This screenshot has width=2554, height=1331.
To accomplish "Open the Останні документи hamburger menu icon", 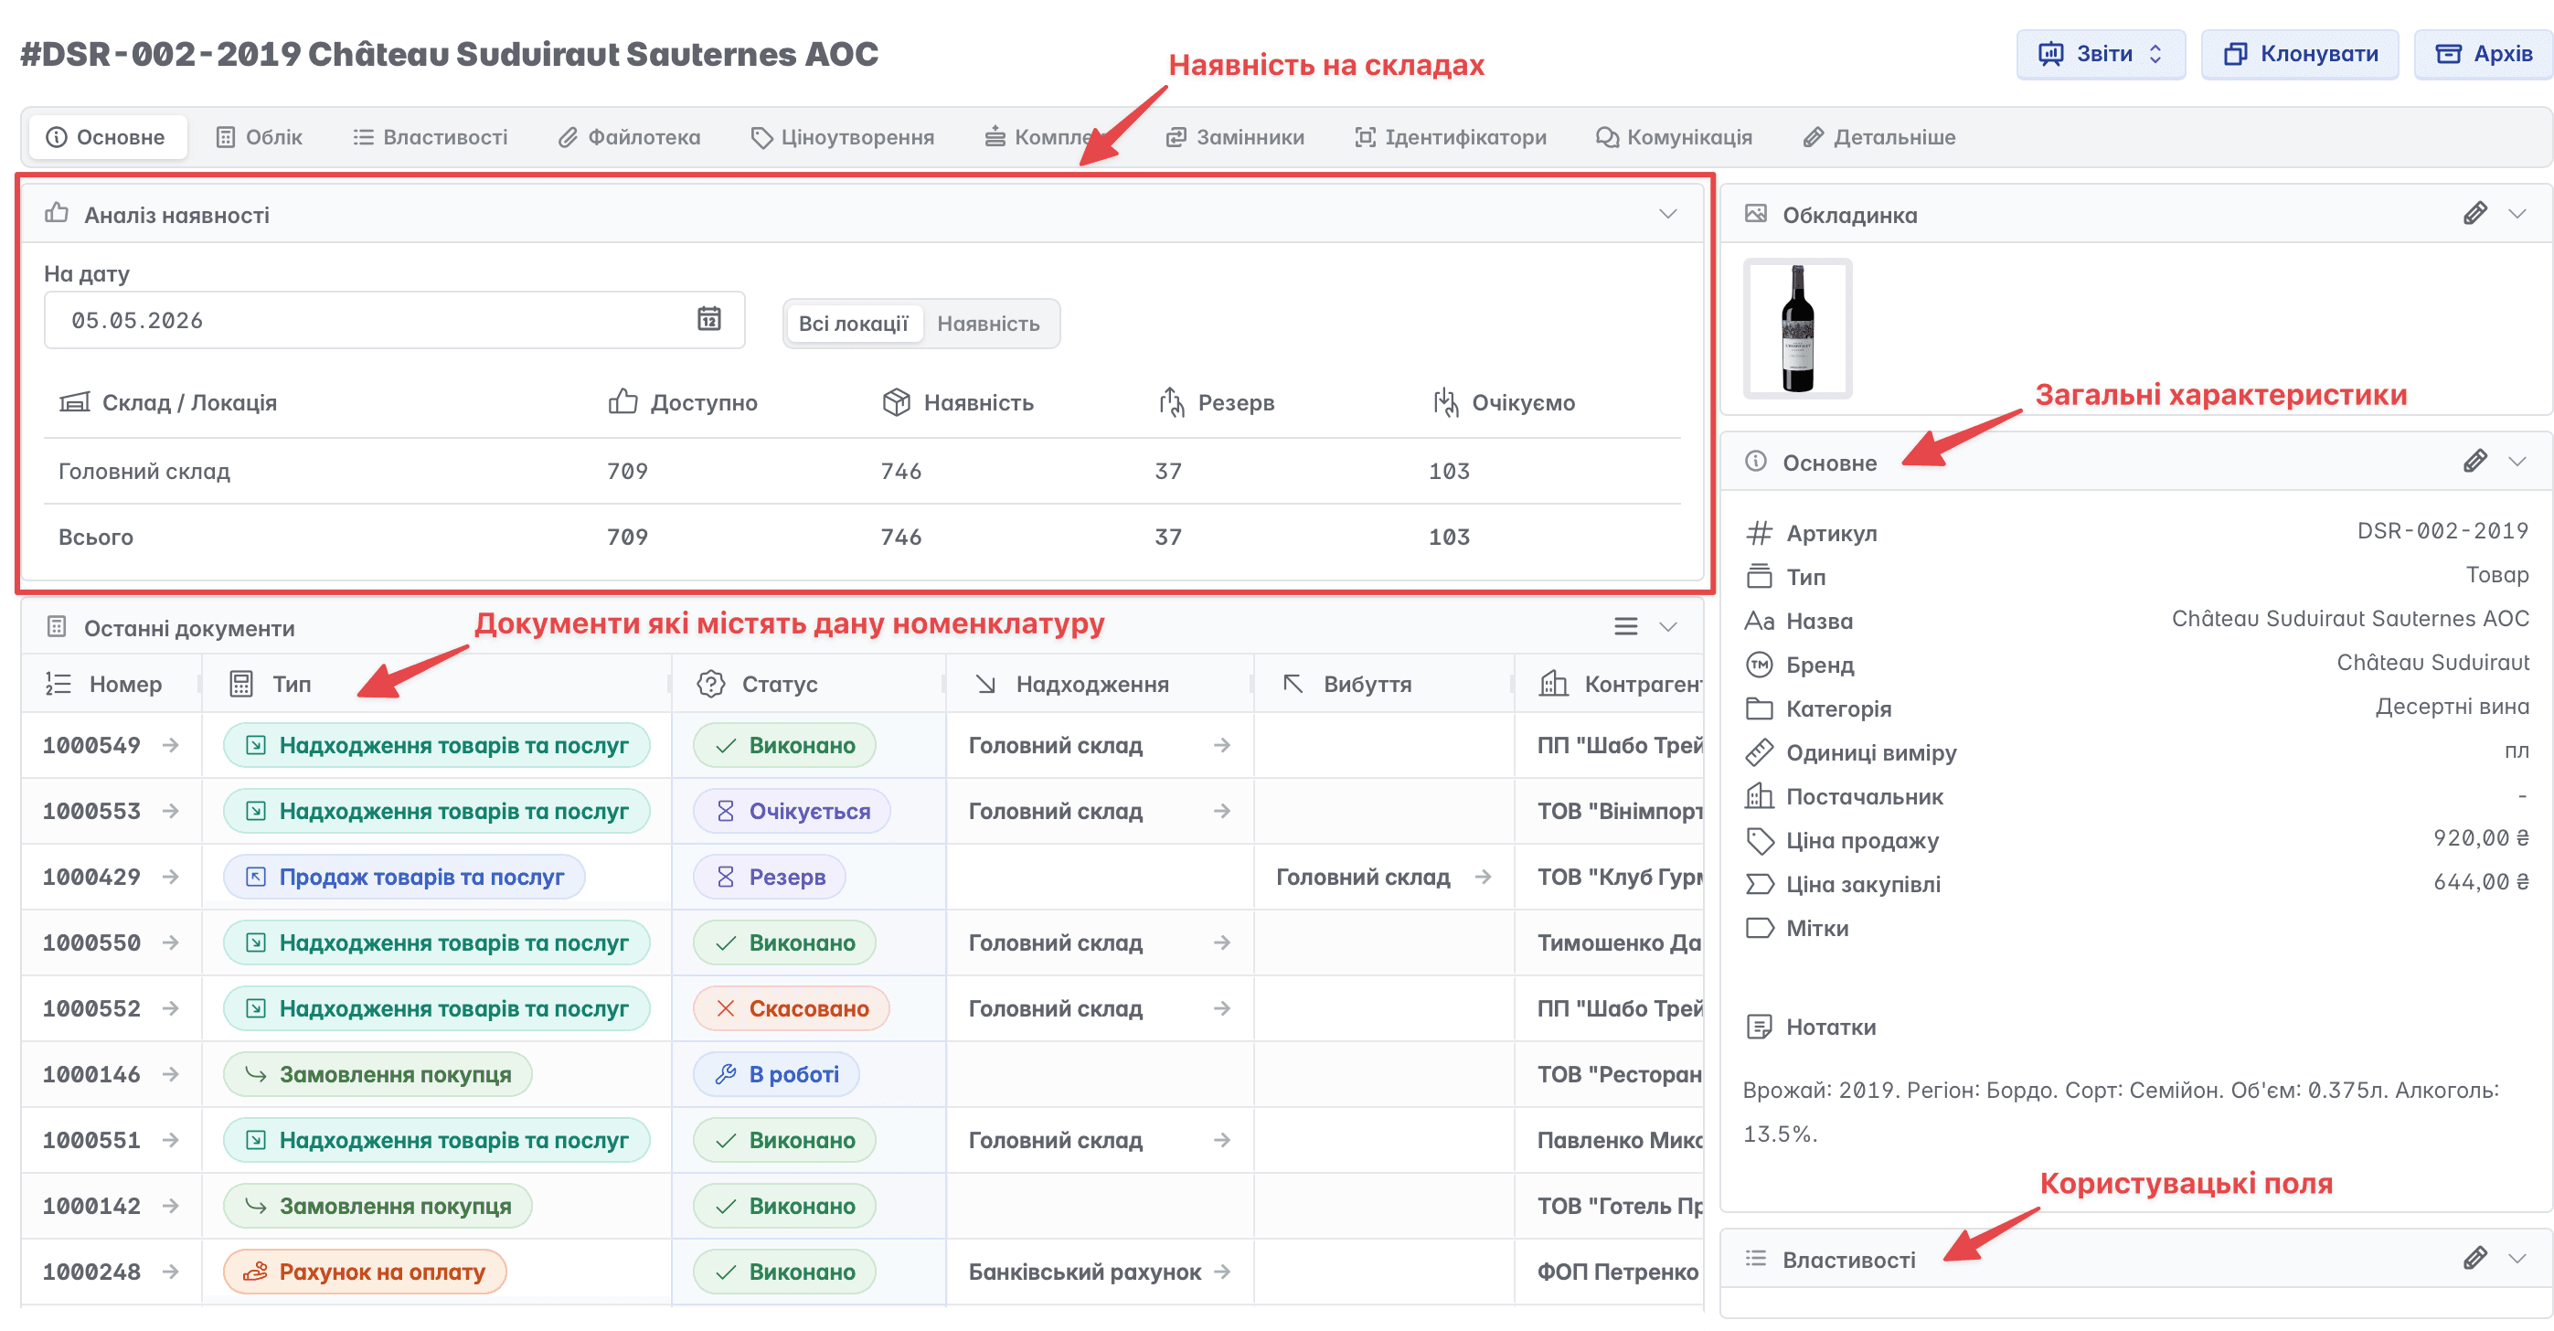I will click(1626, 627).
